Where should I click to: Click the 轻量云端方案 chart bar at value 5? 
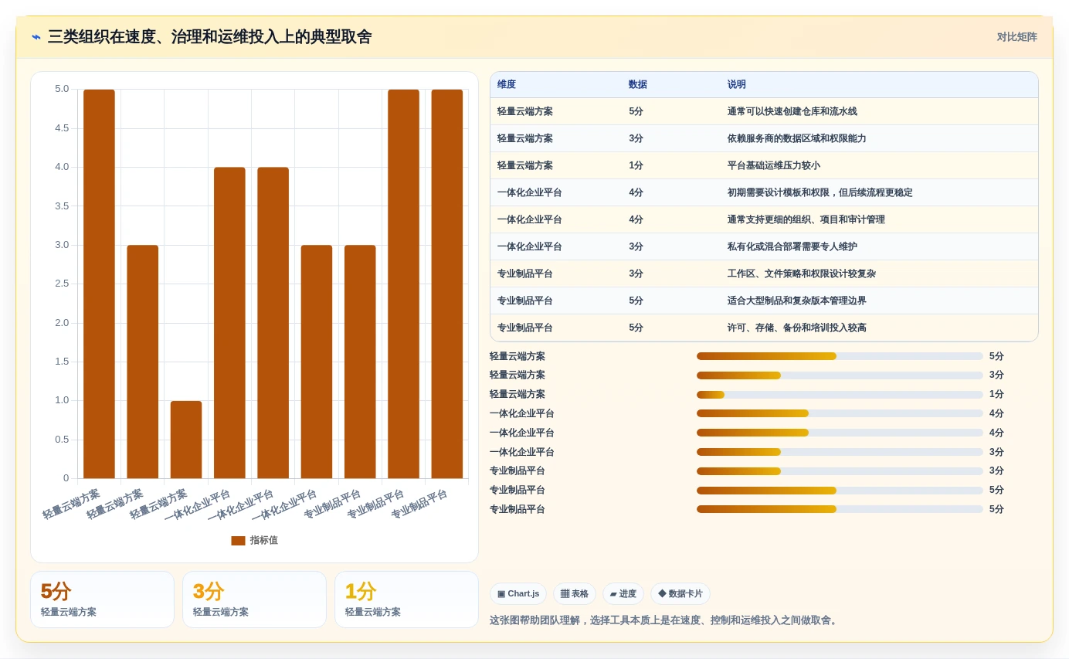[99, 284]
